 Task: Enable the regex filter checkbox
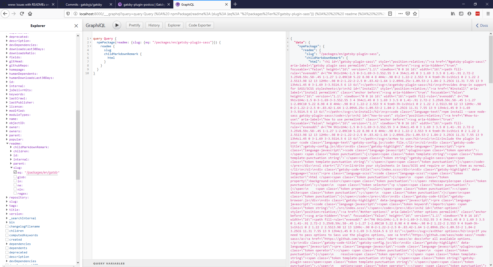click(15, 193)
